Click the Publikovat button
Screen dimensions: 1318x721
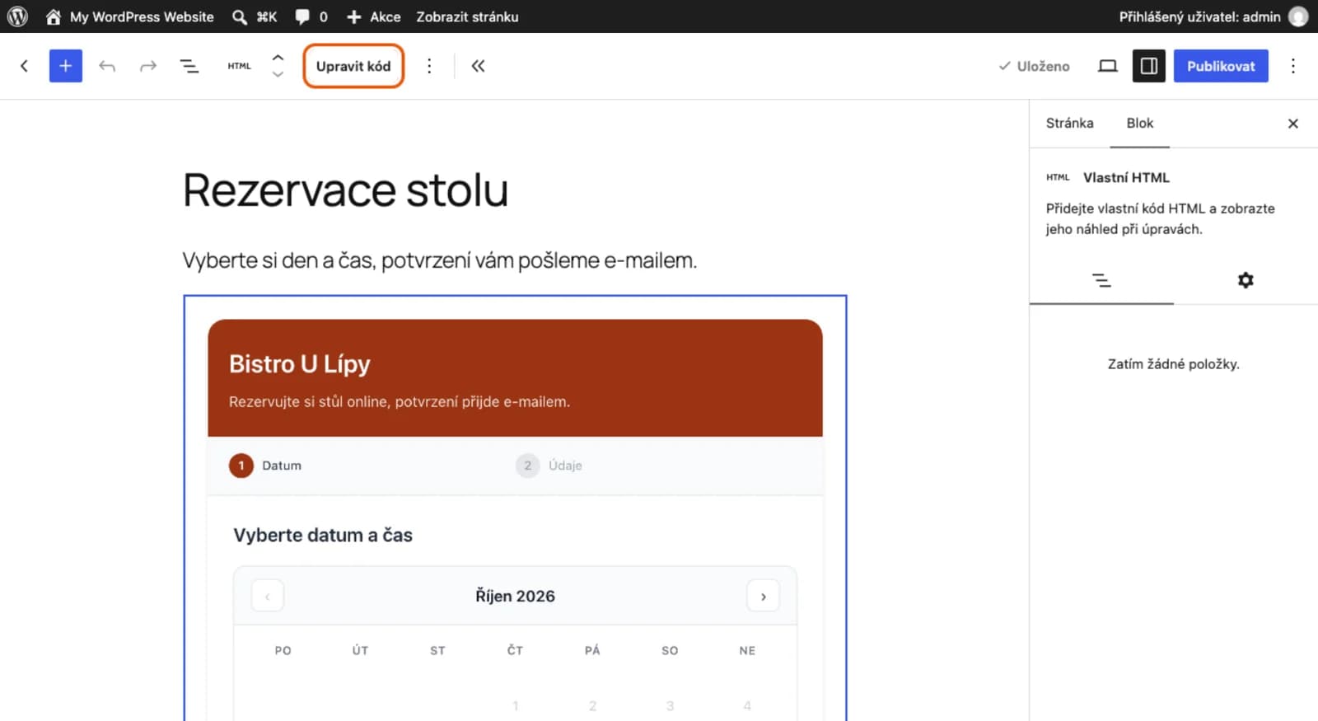pyautogui.click(x=1221, y=66)
